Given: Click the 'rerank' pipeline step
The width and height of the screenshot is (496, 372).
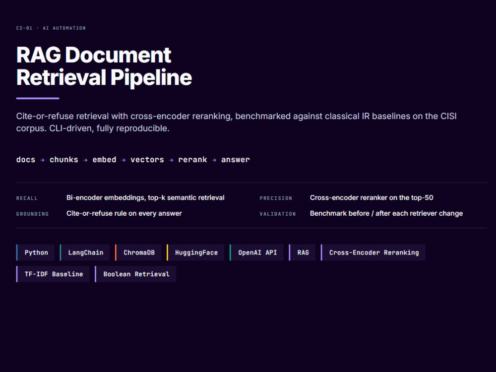Looking at the screenshot, I should tap(192, 160).
